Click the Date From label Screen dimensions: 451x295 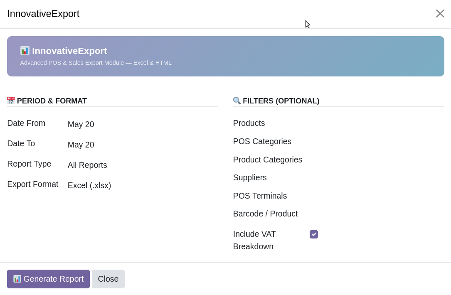point(26,123)
